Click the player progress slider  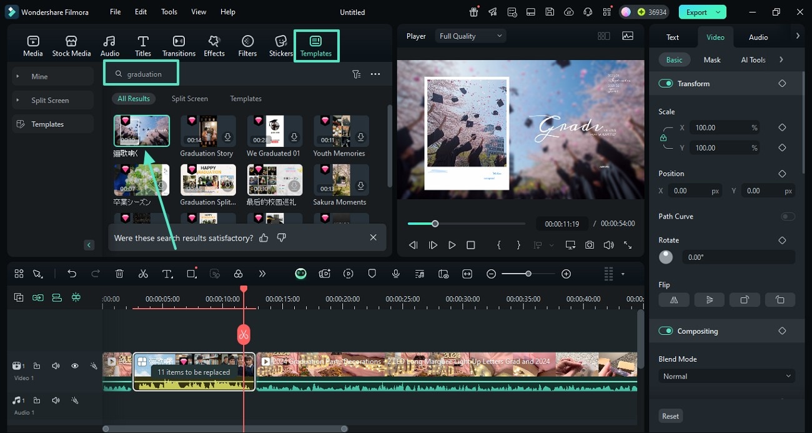(x=466, y=224)
